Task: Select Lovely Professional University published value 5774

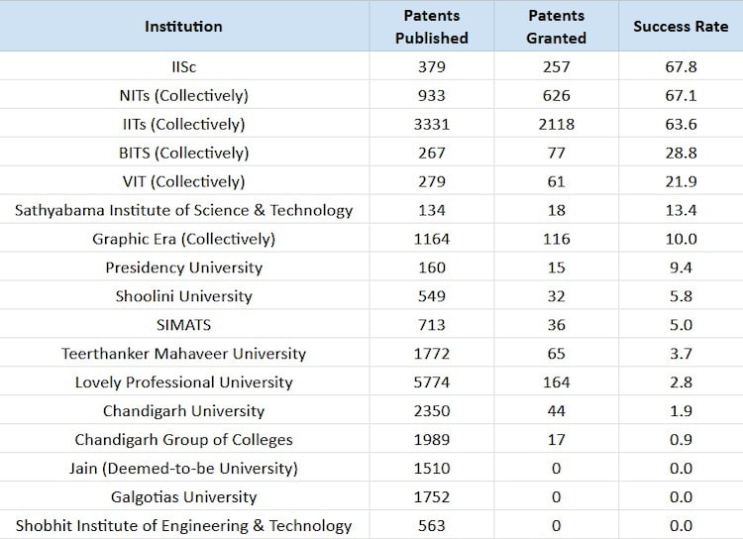Action: (432, 382)
